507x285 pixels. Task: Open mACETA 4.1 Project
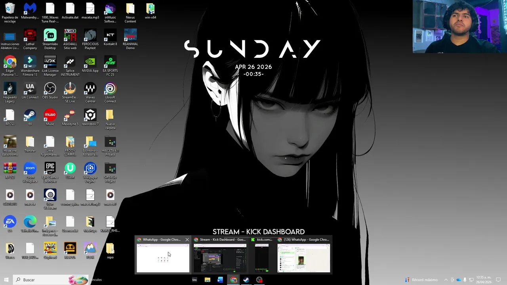tap(110, 145)
